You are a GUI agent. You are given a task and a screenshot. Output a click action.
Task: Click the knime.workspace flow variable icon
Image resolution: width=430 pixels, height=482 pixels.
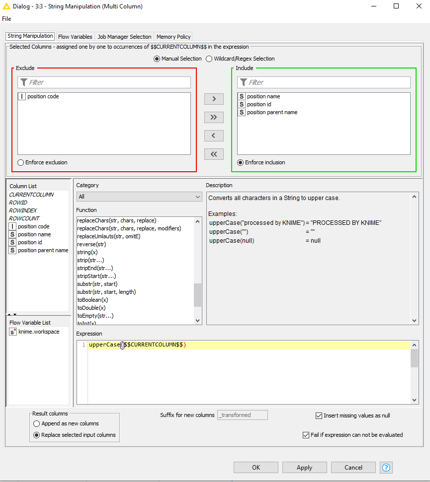(x=12, y=332)
